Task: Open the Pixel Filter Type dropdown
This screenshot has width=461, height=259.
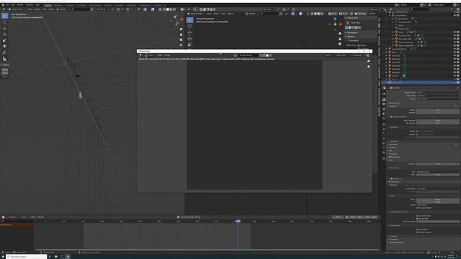Action: coord(437,171)
